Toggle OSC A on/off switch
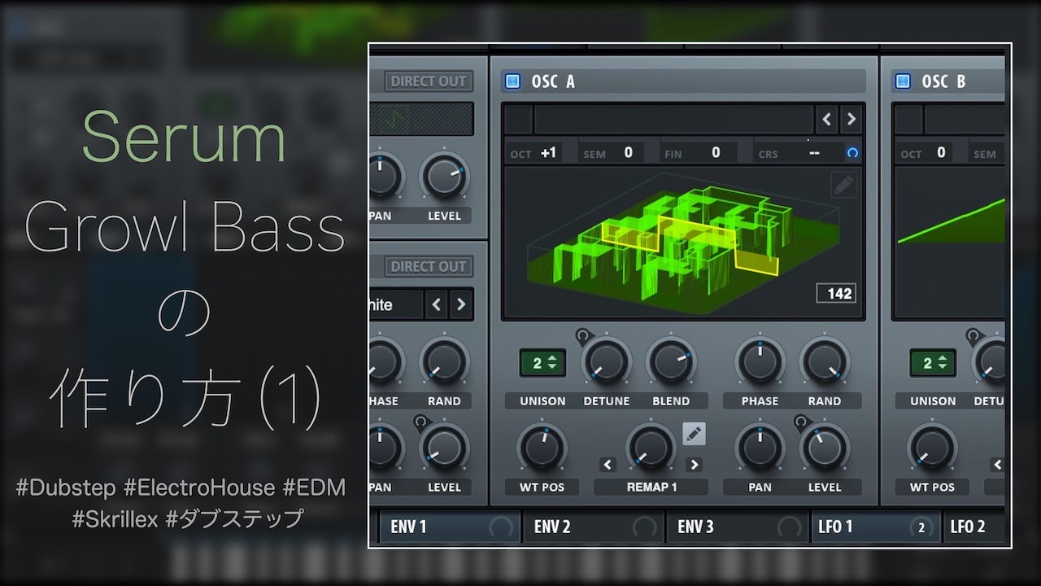Image resolution: width=1041 pixels, height=586 pixels. coord(512,81)
